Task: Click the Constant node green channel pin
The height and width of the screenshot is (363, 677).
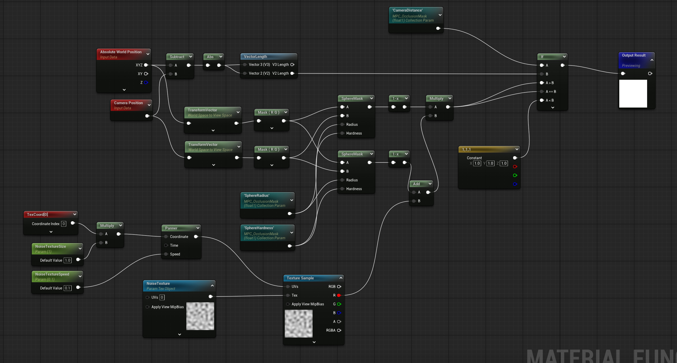Action: [515, 175]
